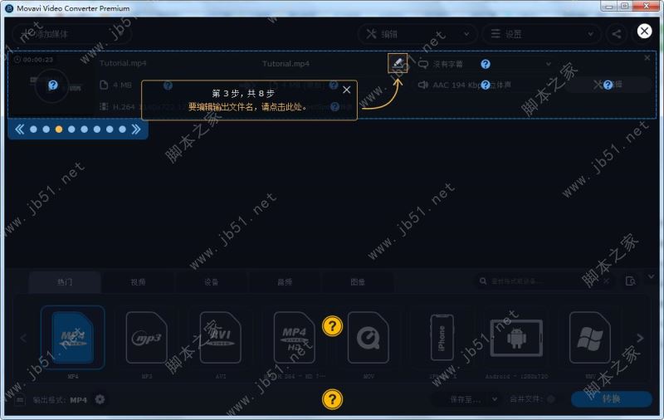
Task: Click the pencil icon to rename output file
Action: point(398,63)
